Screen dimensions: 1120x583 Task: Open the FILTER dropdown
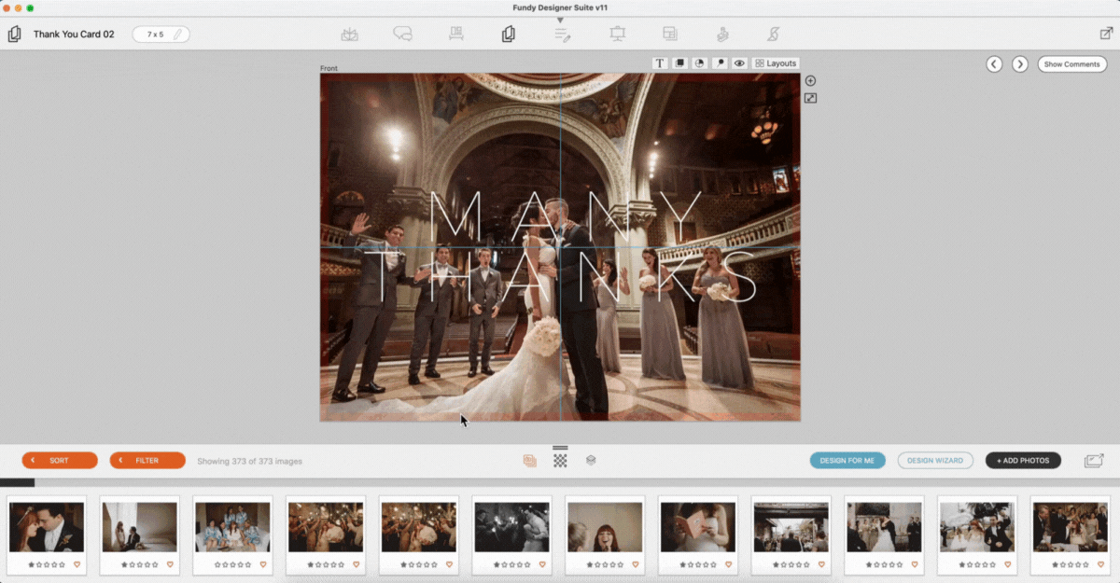(147, 461)
